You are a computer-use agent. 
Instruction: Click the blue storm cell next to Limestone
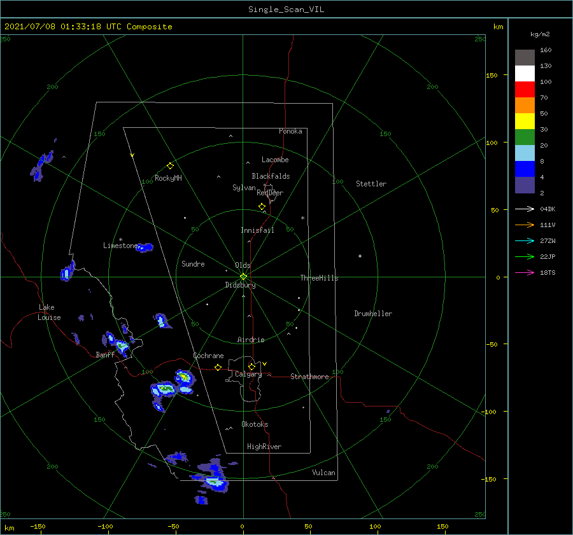(145, 247)
